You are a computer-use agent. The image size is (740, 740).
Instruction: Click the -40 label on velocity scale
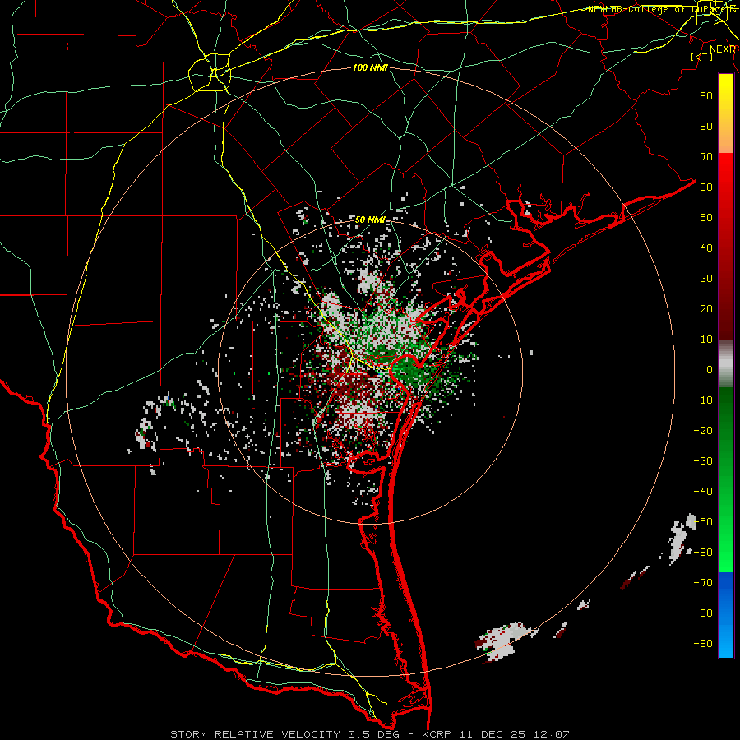[x=703, y=492]
